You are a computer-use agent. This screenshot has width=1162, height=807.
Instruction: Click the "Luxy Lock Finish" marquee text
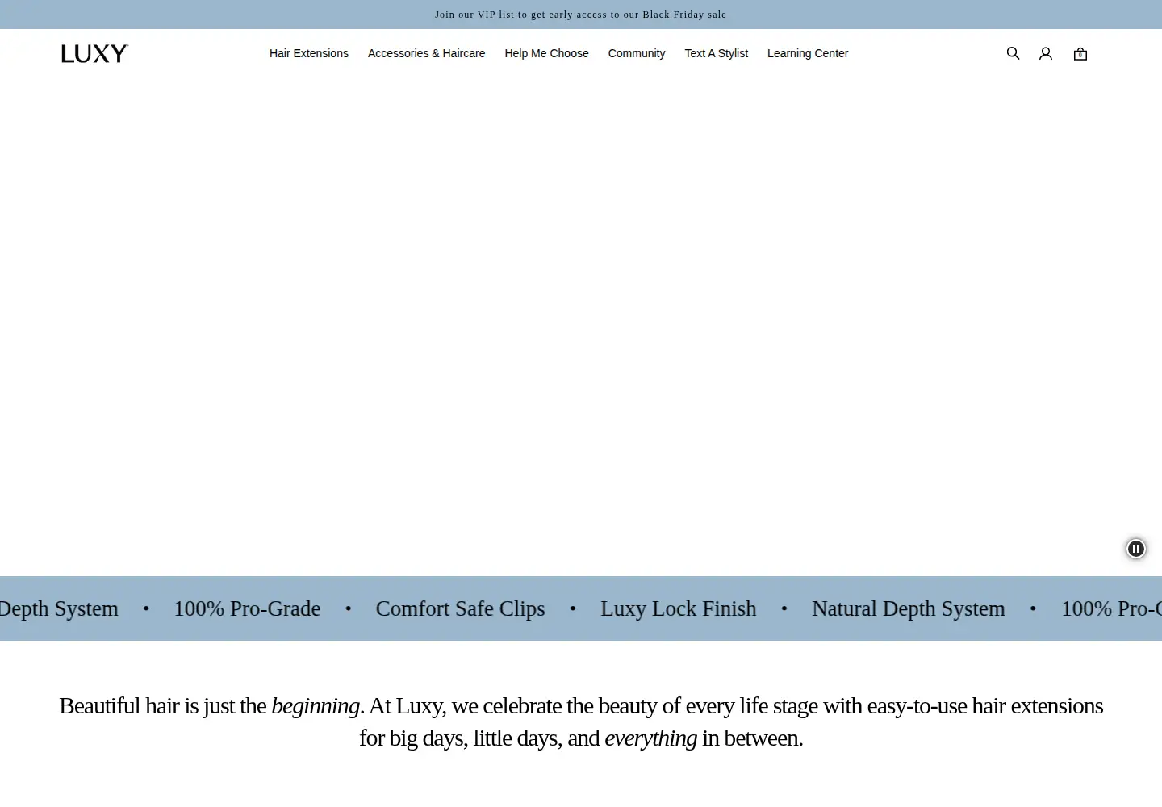click(x=679, y=608)
